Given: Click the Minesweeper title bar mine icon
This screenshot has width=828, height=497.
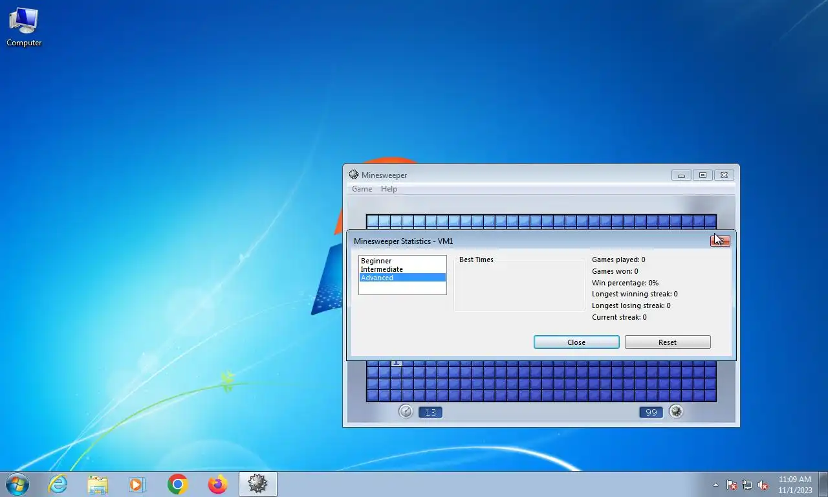Looking at the screenshot, I should (x=354, y=175).
